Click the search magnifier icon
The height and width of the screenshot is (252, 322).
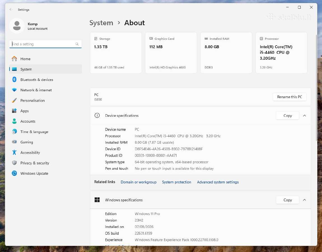(x=77, y=44)
